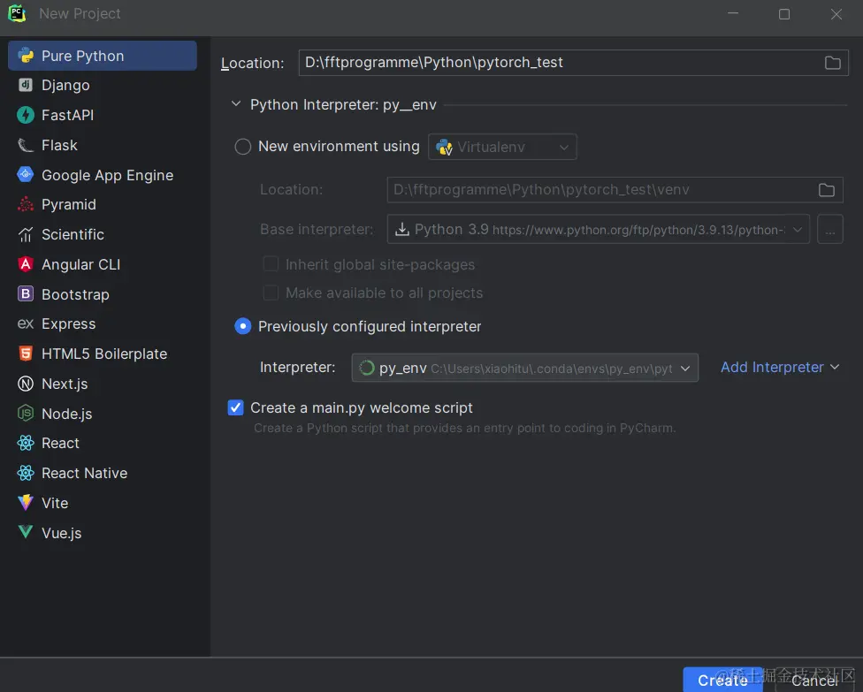Select New environment using radio button
The image size is (863, 692).
[x=242, y=147]
